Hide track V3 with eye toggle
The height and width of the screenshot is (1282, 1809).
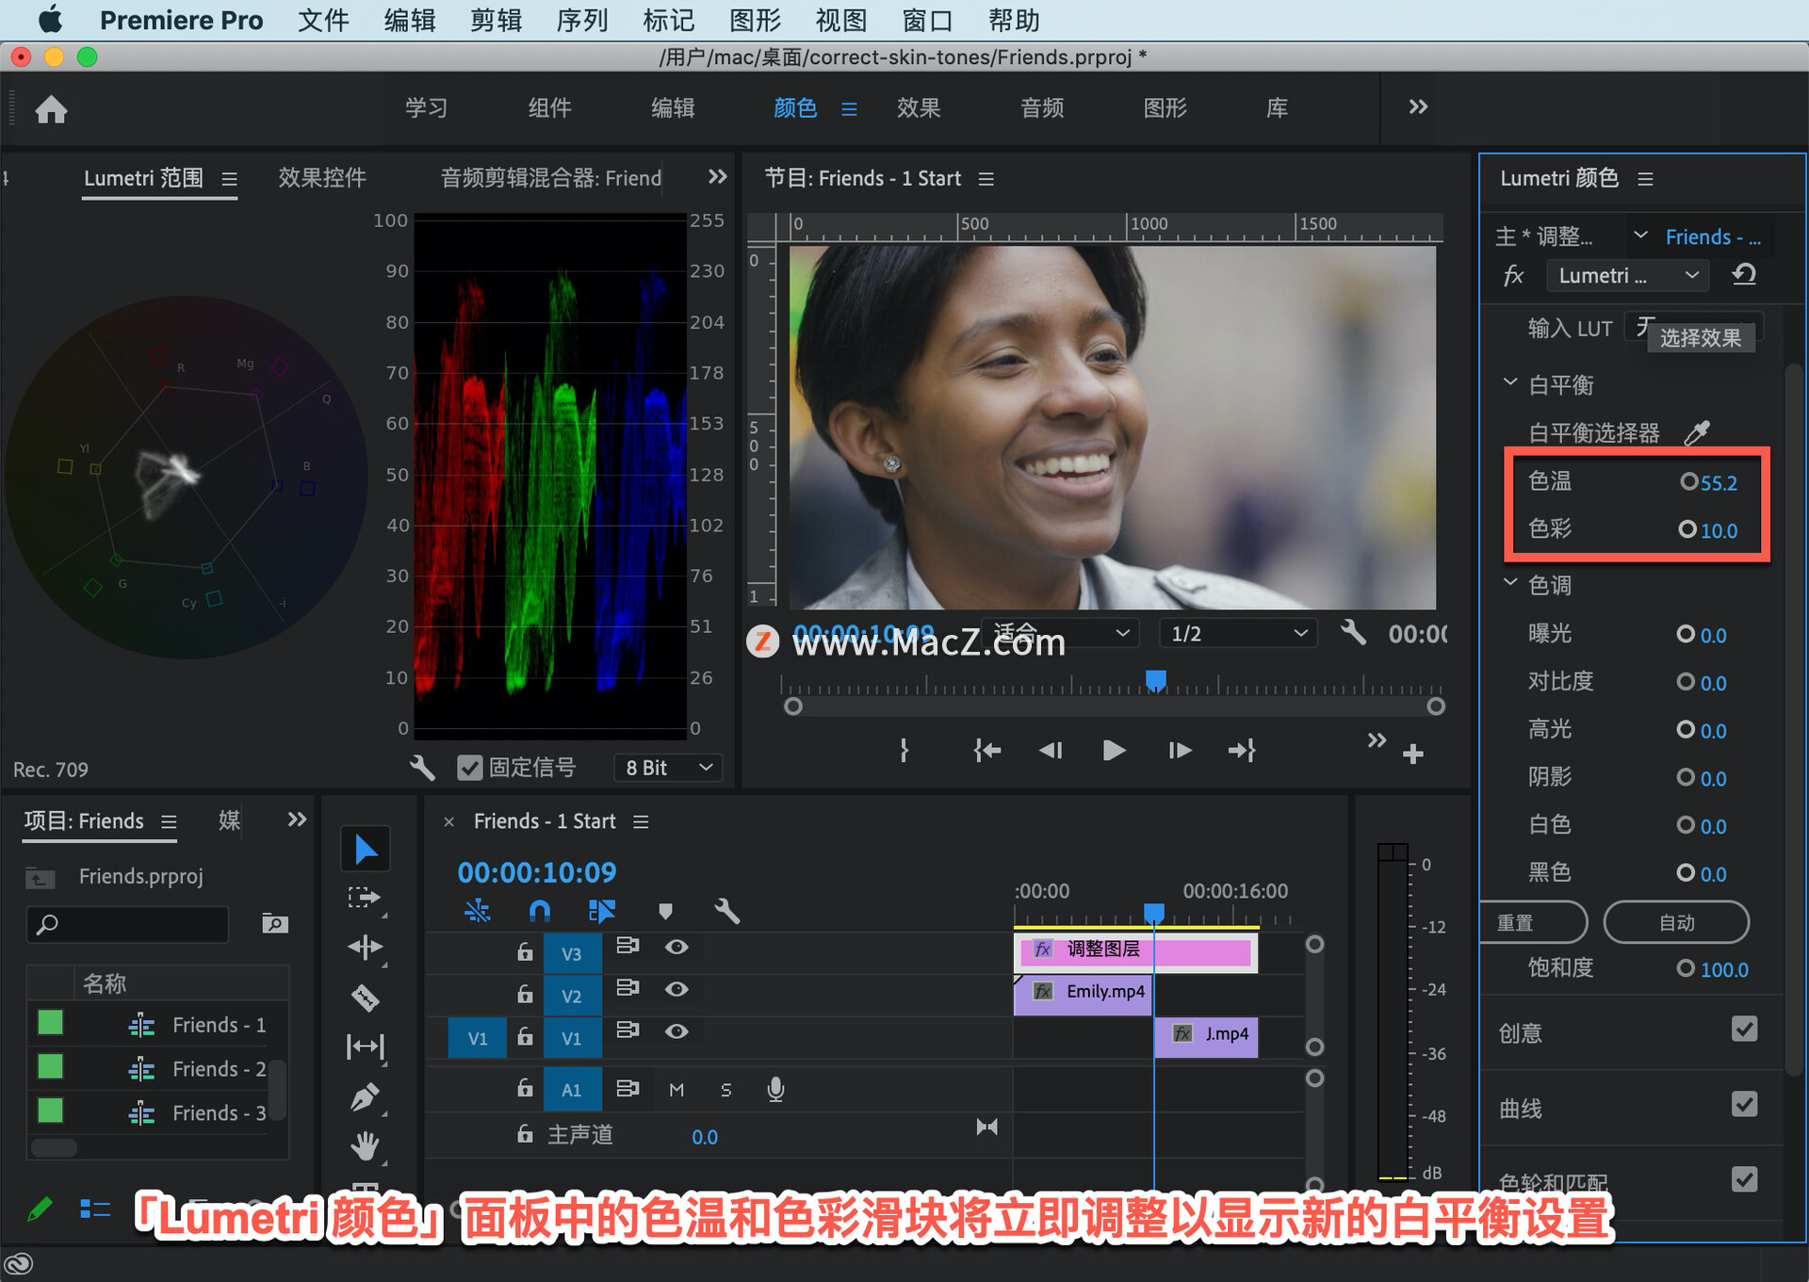click(x=676, y=947)
